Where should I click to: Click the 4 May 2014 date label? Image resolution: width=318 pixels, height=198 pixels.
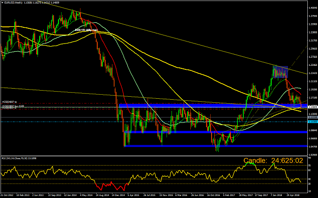tap(86, 195)
